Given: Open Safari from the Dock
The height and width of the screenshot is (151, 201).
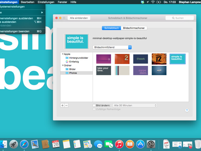Looking at the screenshot, I should (x=24, y=144).
